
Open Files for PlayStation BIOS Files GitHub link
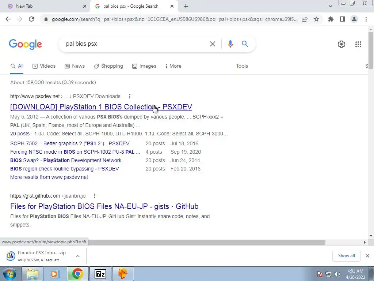104,206
